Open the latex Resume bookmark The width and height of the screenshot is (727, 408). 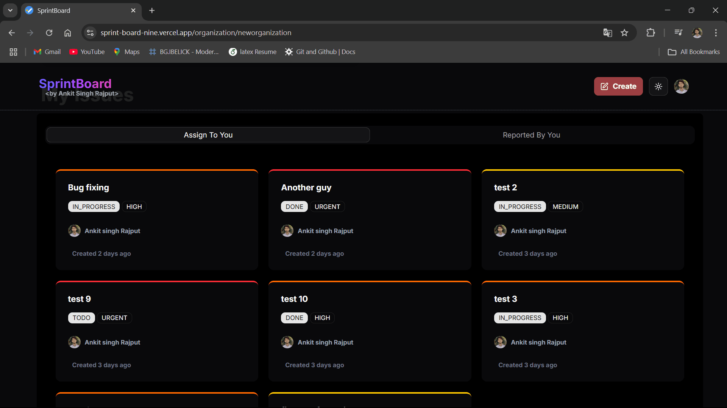tap(253, 52)
